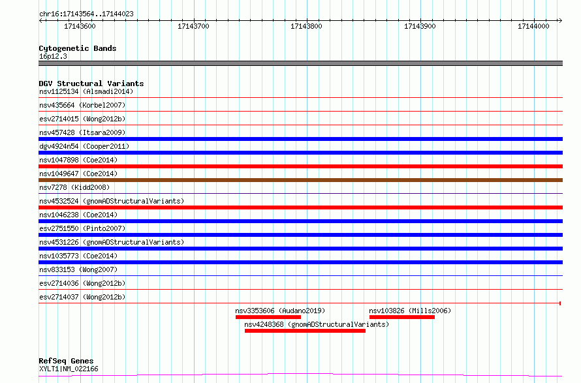Viewport: 581px width, 383px height.
Task: Click the Cytogenetic Bands track title
Action: (78, 48)
